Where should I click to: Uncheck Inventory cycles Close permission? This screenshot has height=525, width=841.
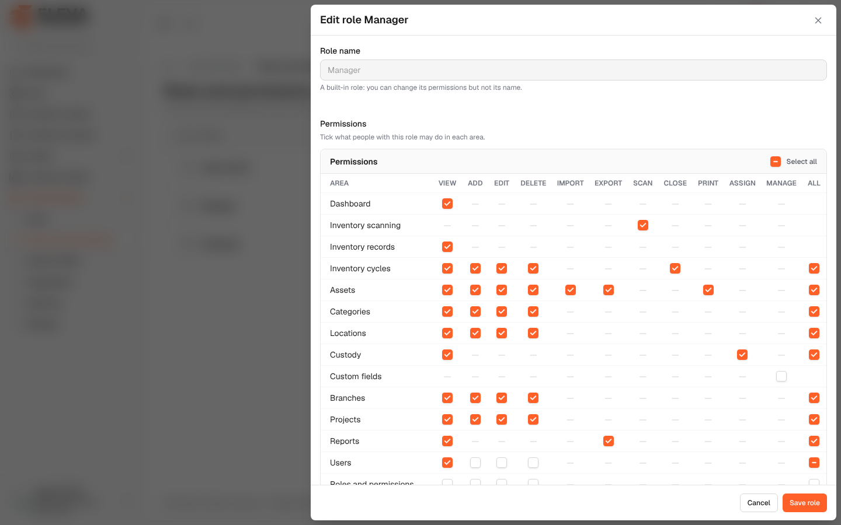(x=675, y=268)
